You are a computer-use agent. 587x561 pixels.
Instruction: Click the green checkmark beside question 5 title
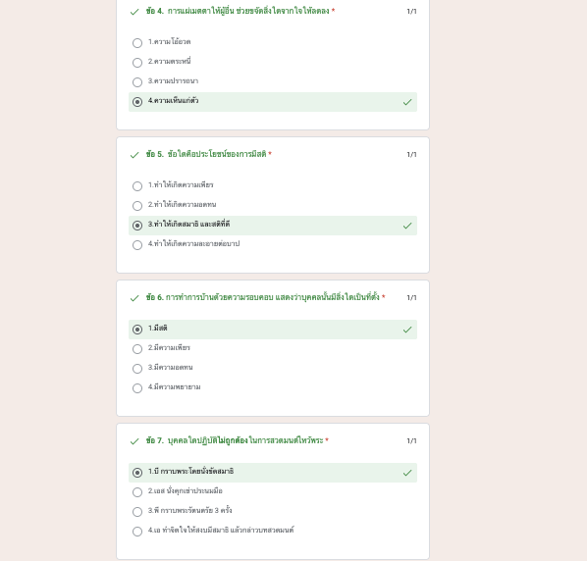[x=134, y=155]
